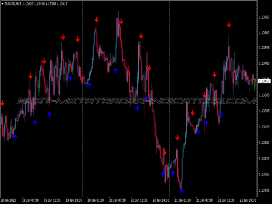Click the 19 Jan 07:30 time label
Image resolution: width=272 pixels, height=204 pixels.
[30, 200]
